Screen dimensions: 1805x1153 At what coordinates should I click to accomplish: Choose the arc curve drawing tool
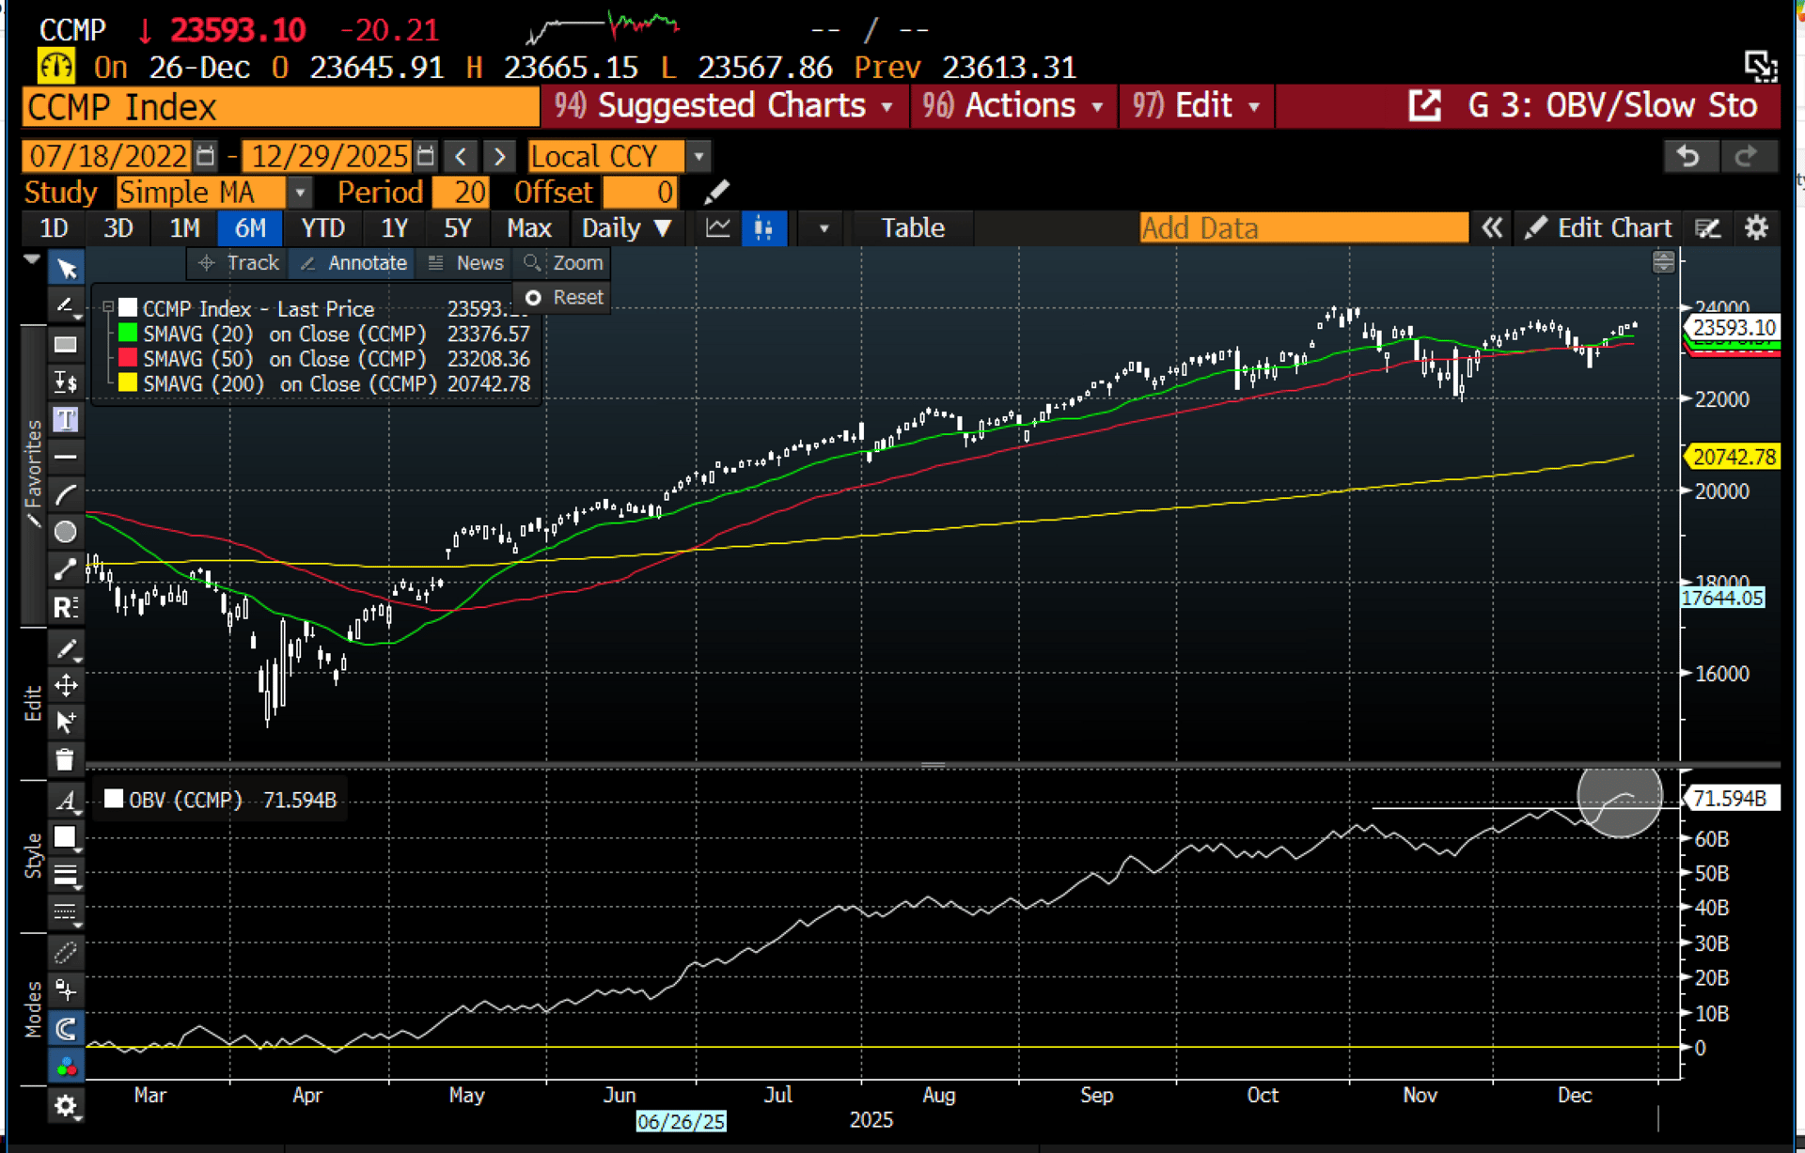pos(65,494)
